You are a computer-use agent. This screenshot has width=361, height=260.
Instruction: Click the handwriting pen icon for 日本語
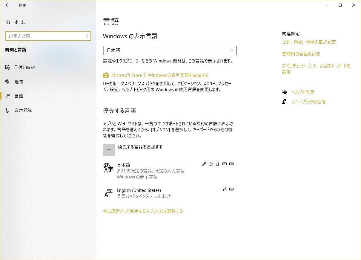point(225,164)
